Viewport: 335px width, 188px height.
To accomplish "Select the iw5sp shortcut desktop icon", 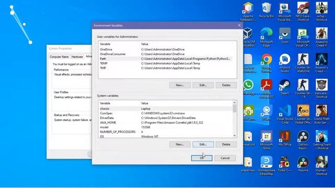I will click(321, 11).
